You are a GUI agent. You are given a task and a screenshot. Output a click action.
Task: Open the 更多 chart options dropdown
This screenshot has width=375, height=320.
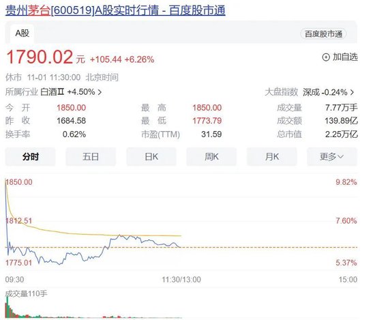(332, 157)
